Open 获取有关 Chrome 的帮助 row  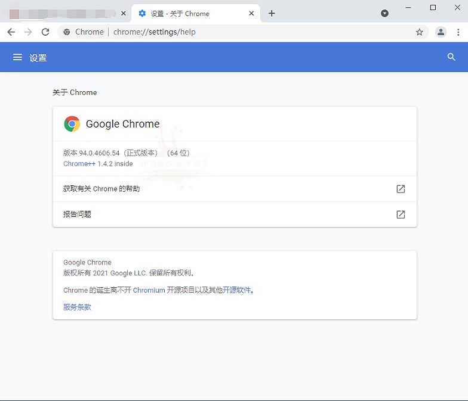[x=235, y=189]
